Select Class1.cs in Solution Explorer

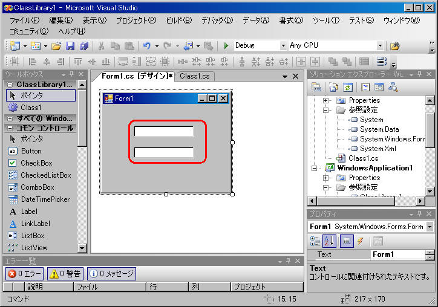point(363,158)
